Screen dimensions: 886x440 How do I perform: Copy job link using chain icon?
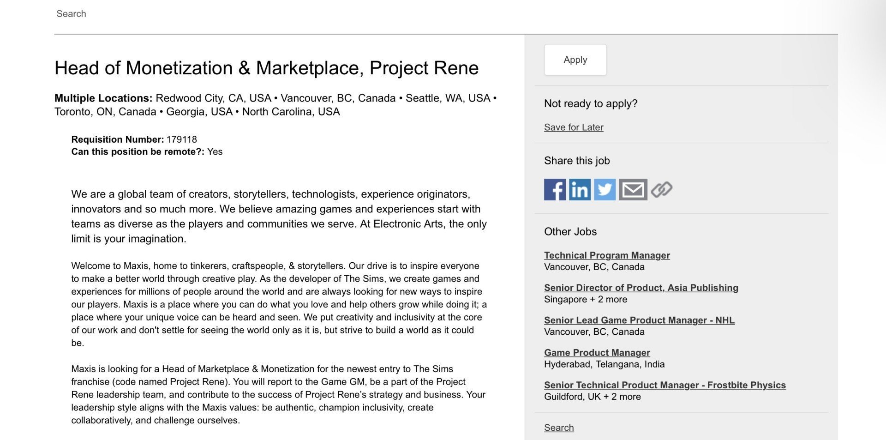pyautogui.click(x=662, y=190)
